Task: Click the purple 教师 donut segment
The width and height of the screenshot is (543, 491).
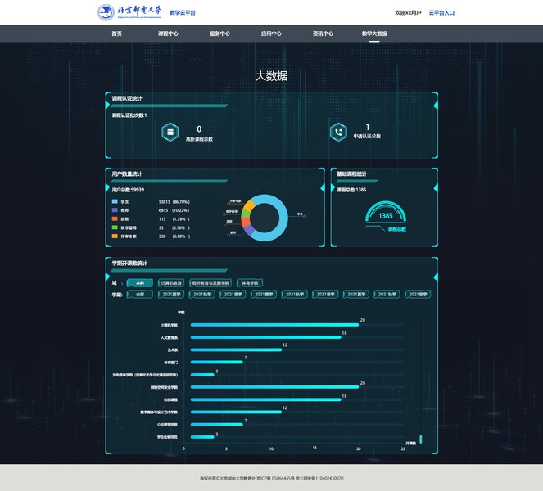Action: 250,230
